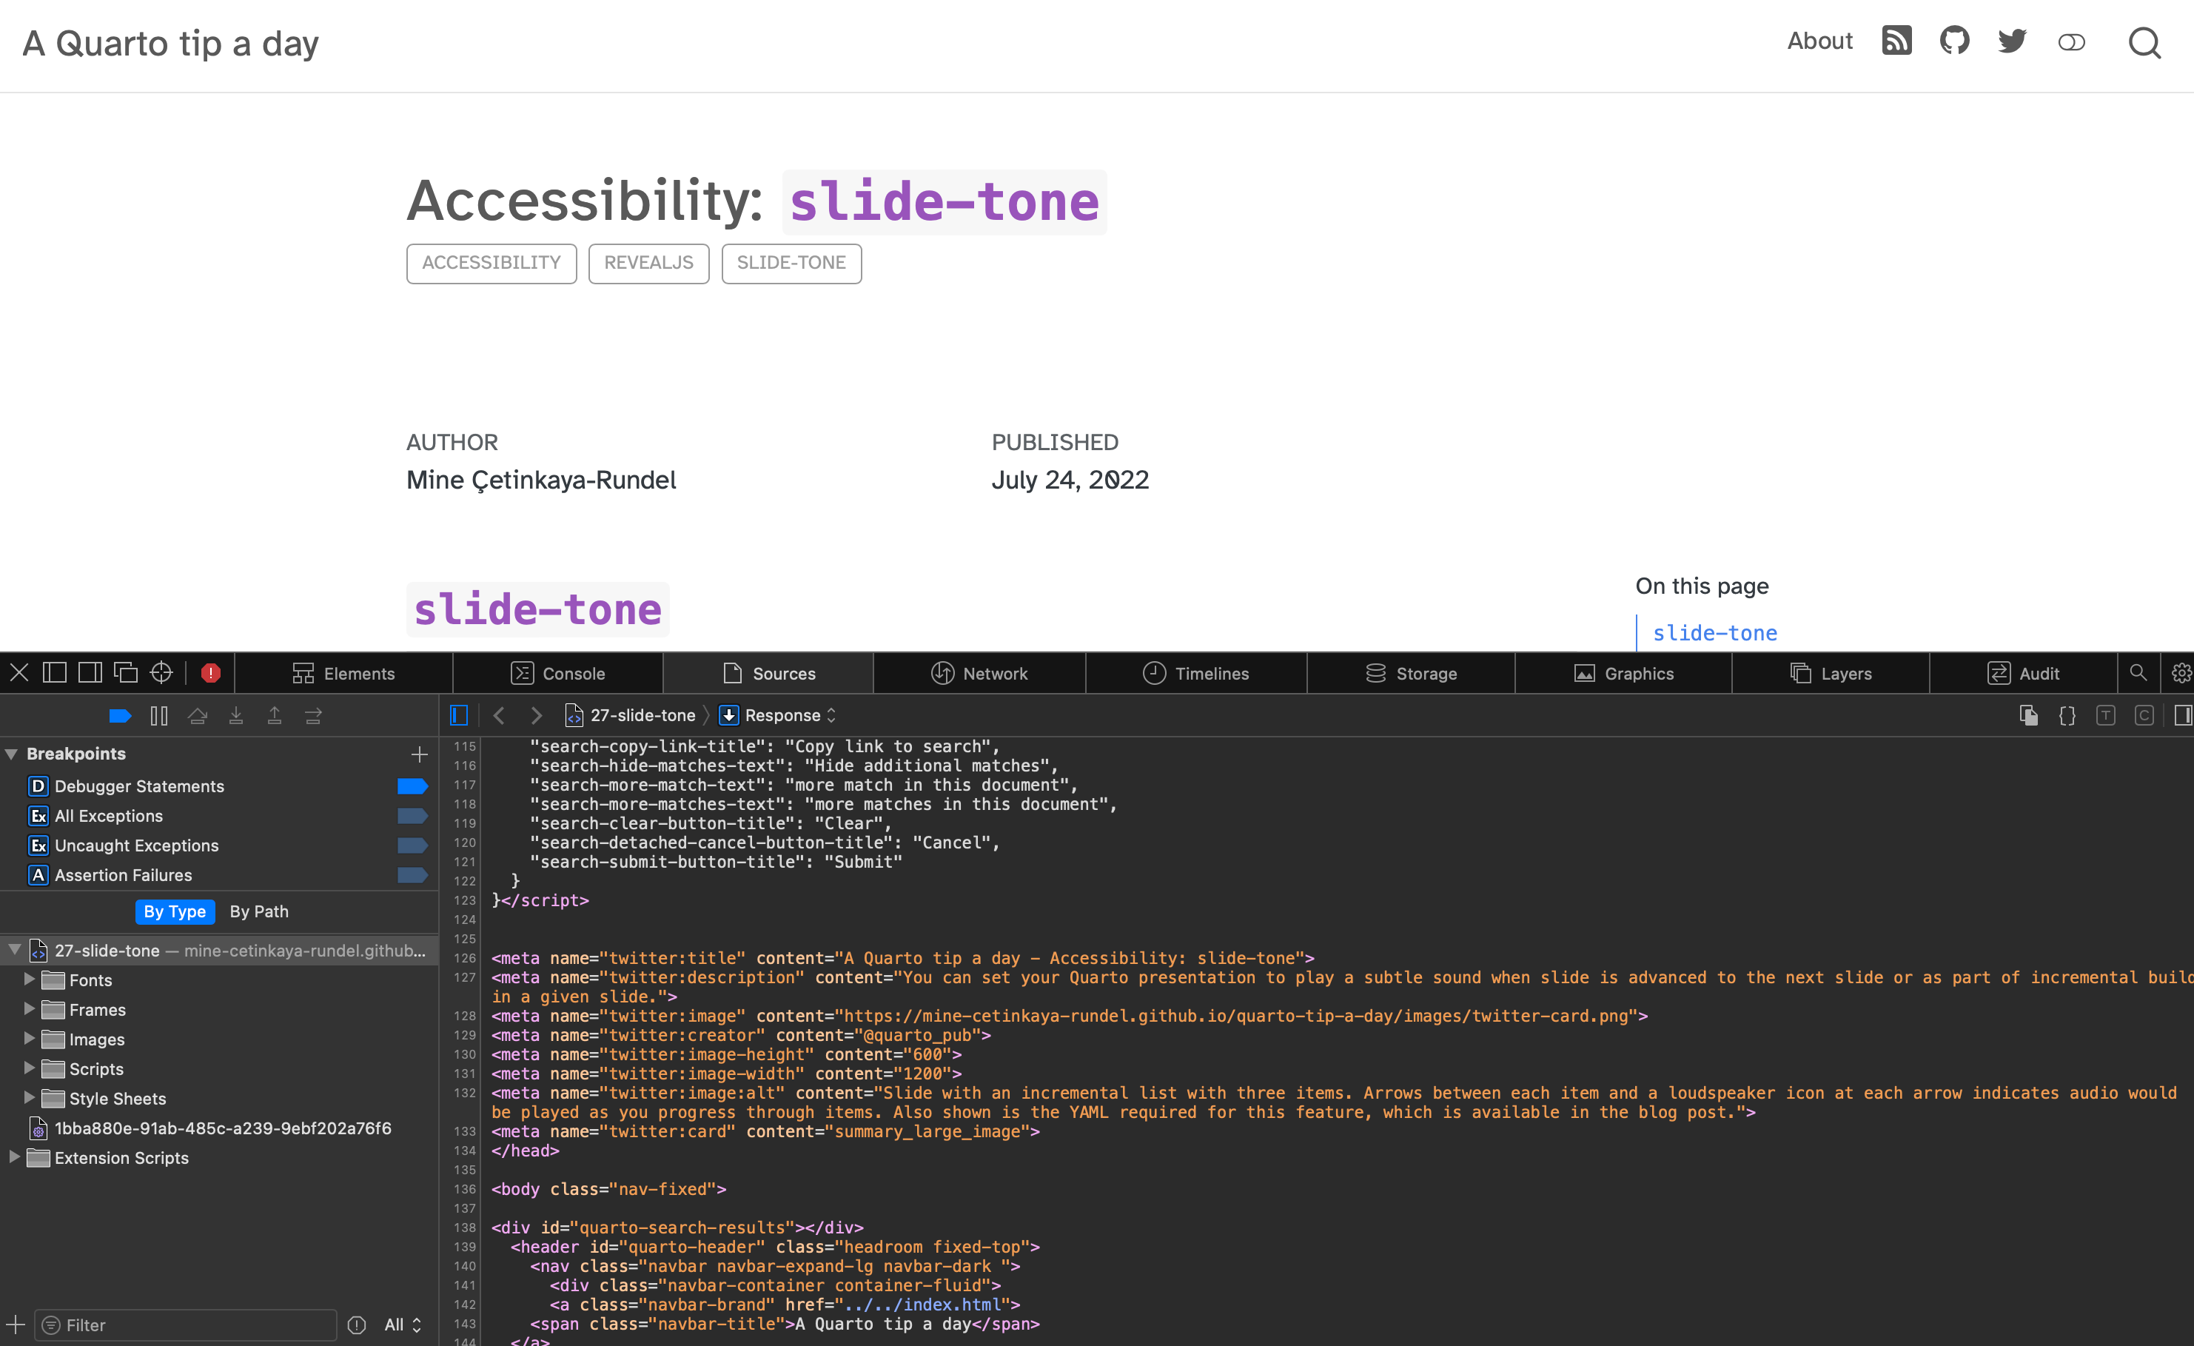Click 27-slide-tone in source path bar
The height and width of the screenshot is (1346, 2194).
[x=631, y=714]
